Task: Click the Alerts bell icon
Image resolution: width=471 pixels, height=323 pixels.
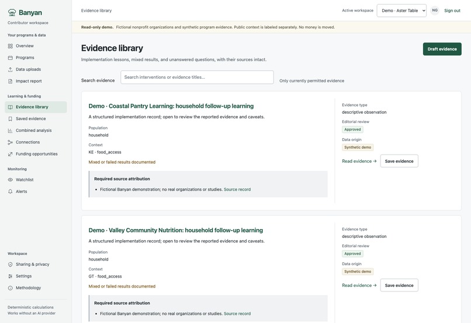Action: tap(10, 191)
